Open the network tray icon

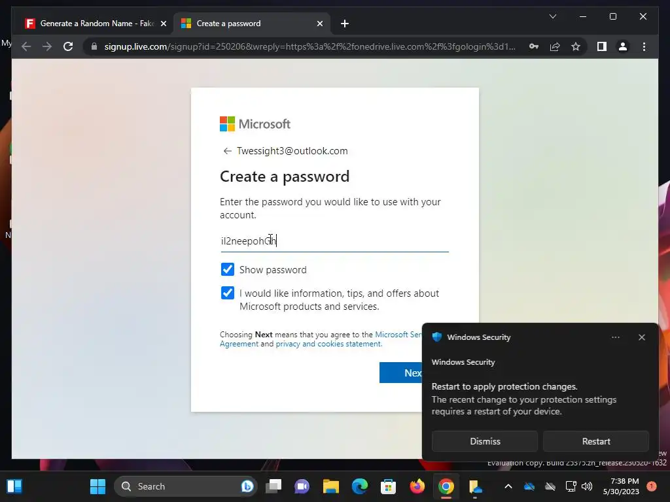[x=571, y=486]
